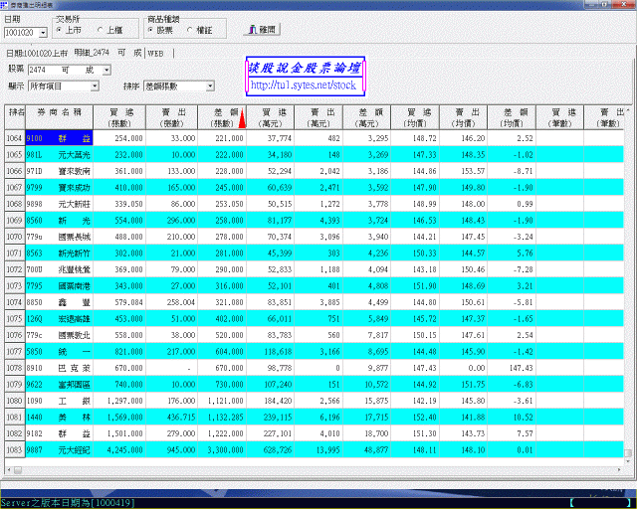Select row 1074 broker 8850

coord(60,302)
